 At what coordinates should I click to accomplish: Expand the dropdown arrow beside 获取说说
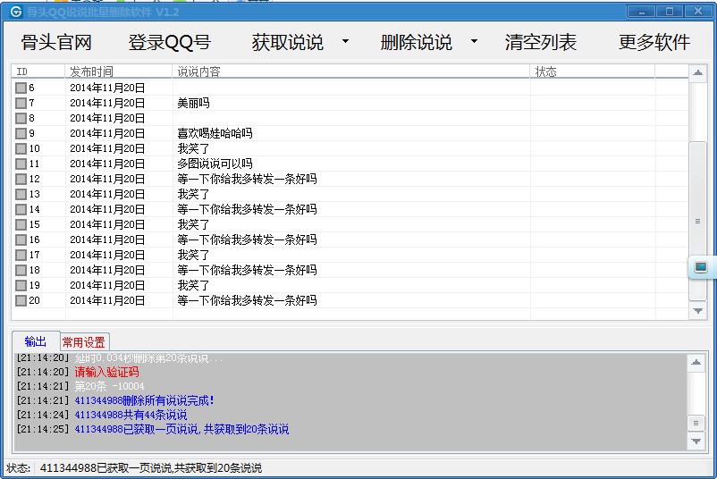[x=345, y=41]
